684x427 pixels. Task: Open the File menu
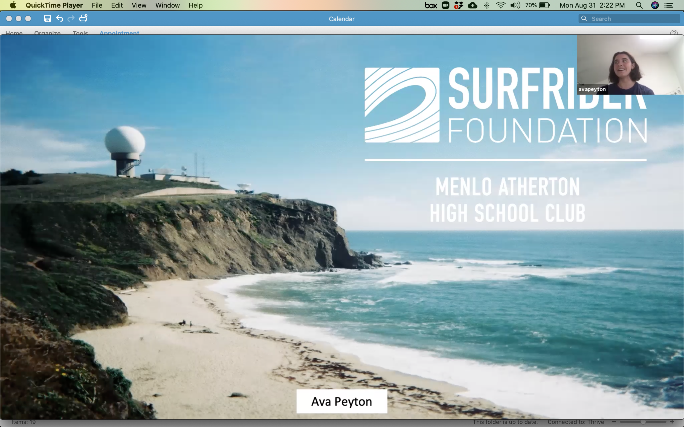pos(97,5)
